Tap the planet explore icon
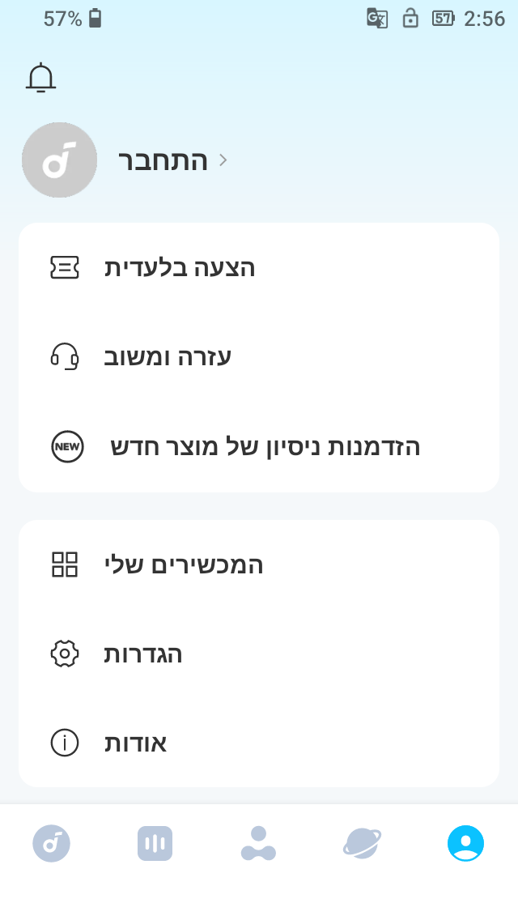The image size is (518, 920). [x=362, y=843]
